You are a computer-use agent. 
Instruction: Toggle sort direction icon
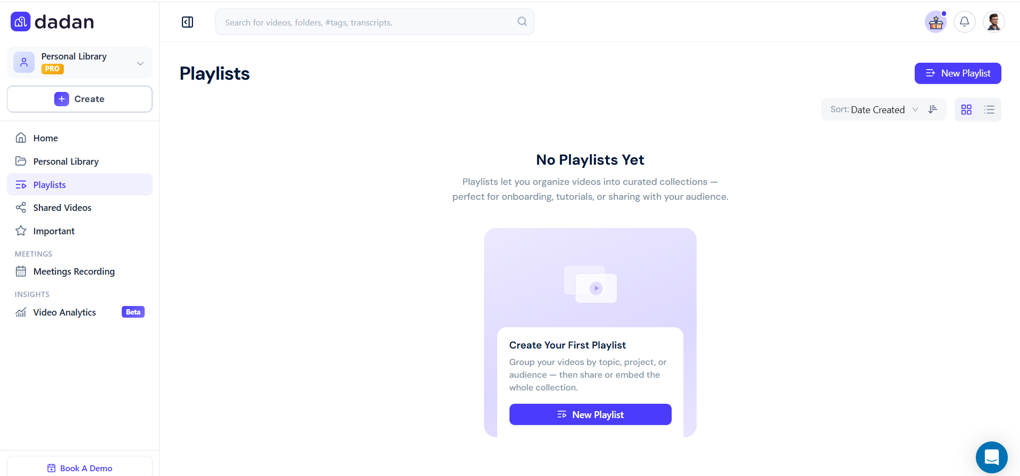[933, 109]
